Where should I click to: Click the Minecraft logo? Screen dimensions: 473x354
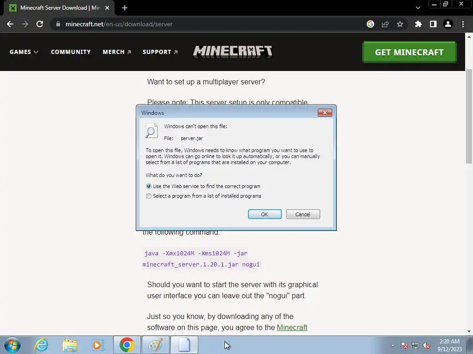tap(233, 52)
